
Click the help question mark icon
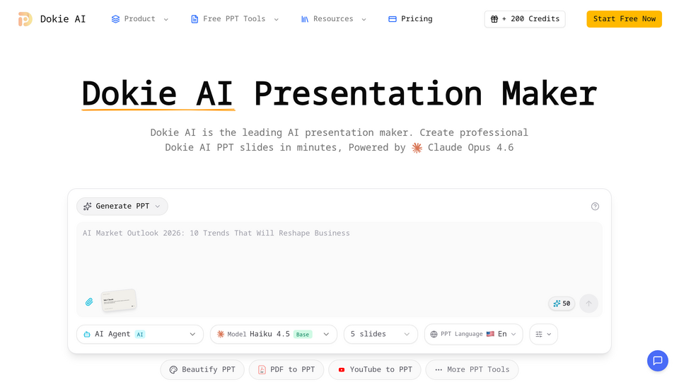(x=595, y=206)
